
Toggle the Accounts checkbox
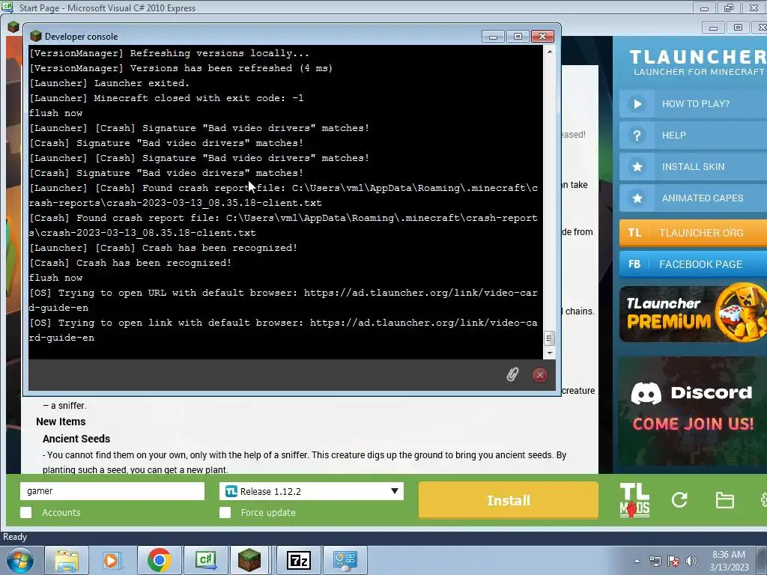point(26,512)
